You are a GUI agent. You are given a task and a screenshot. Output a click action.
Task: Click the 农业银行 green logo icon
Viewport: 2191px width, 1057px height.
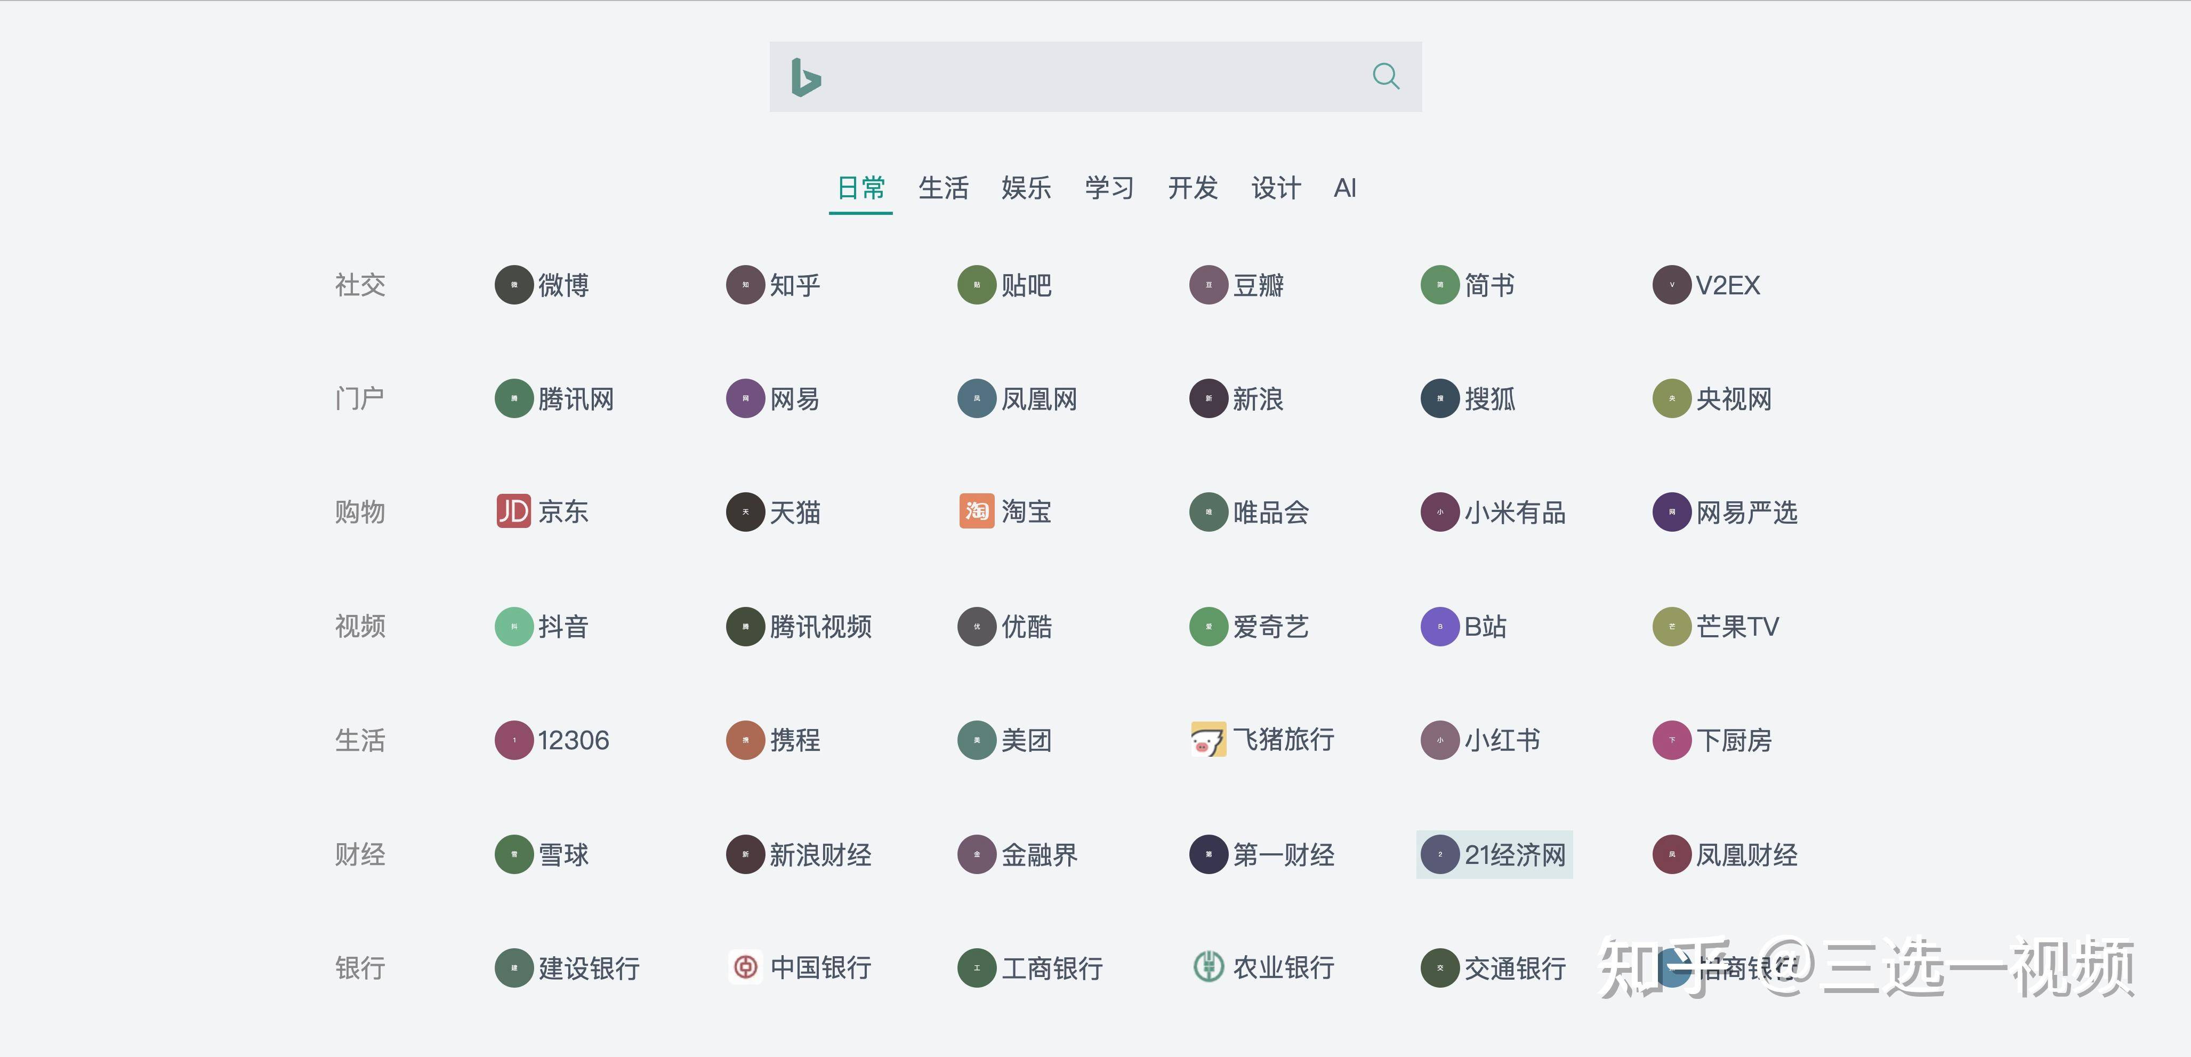1208,967
